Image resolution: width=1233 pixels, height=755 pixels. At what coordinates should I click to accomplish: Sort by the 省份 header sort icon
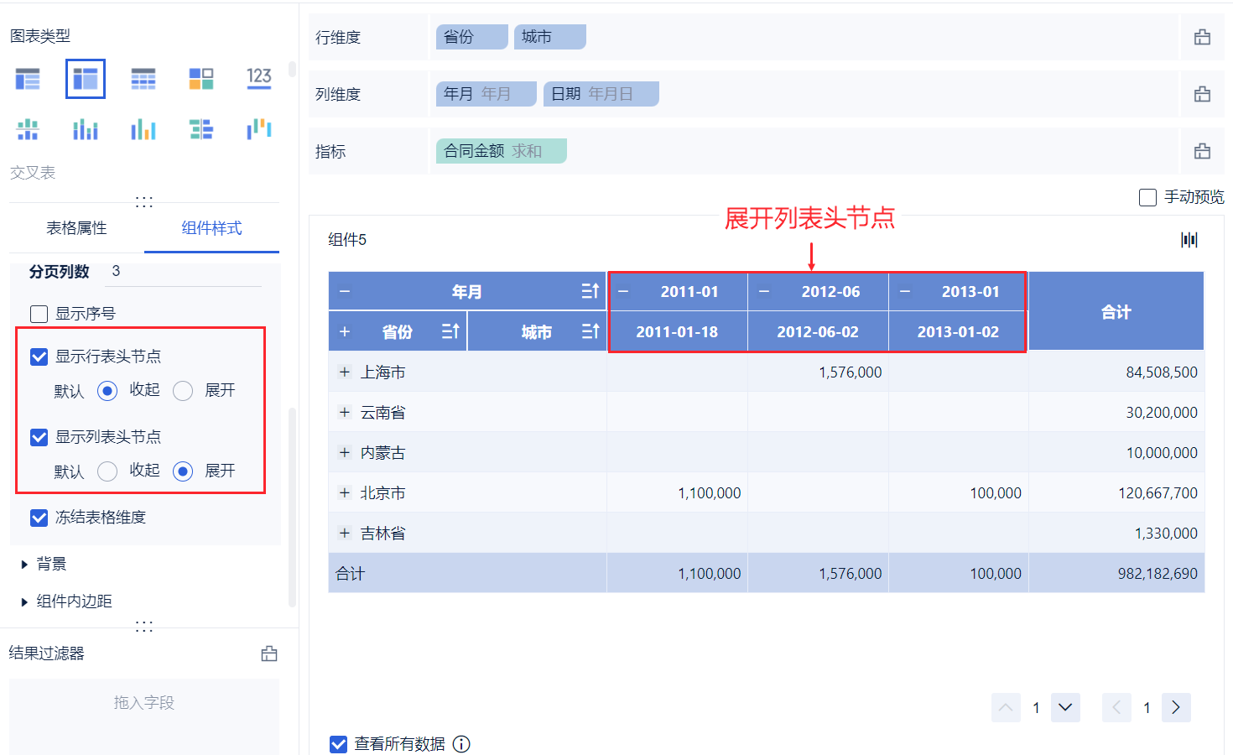pos(450,331)
